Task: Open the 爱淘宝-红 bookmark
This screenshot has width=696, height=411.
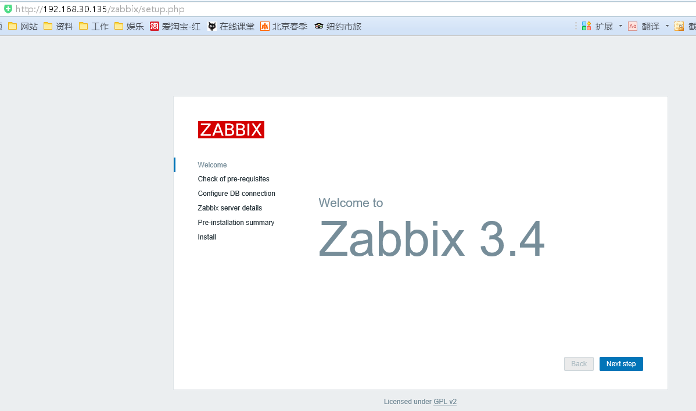Action: click(x=175, y=26)
